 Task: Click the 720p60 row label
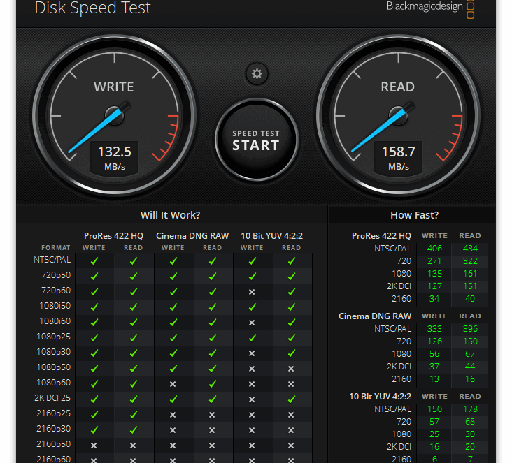click(x=56, y=291)
